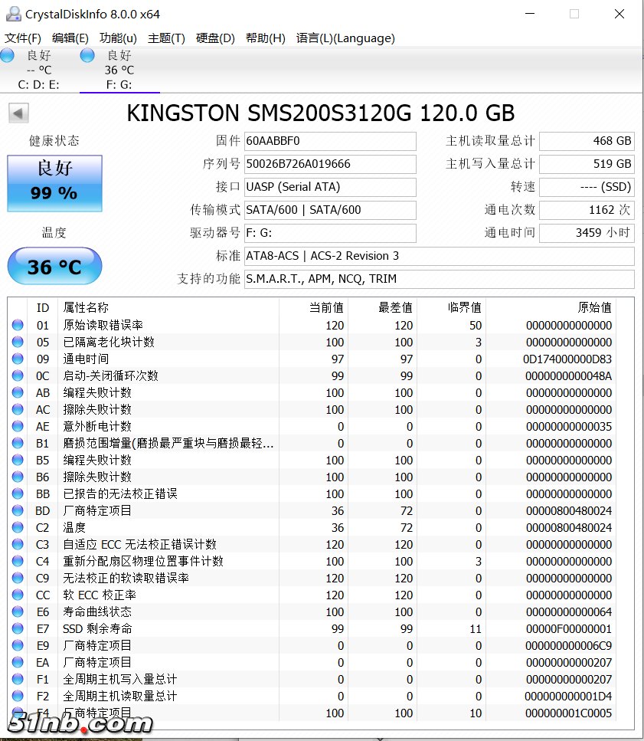Click status orb for F: G: disk
The height and width of the screenshot is (741, 644).
(x=87, y=55)
